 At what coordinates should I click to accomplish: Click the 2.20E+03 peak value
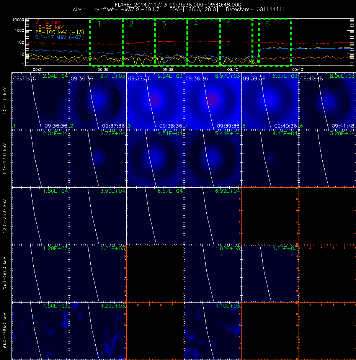pos(113,248)
